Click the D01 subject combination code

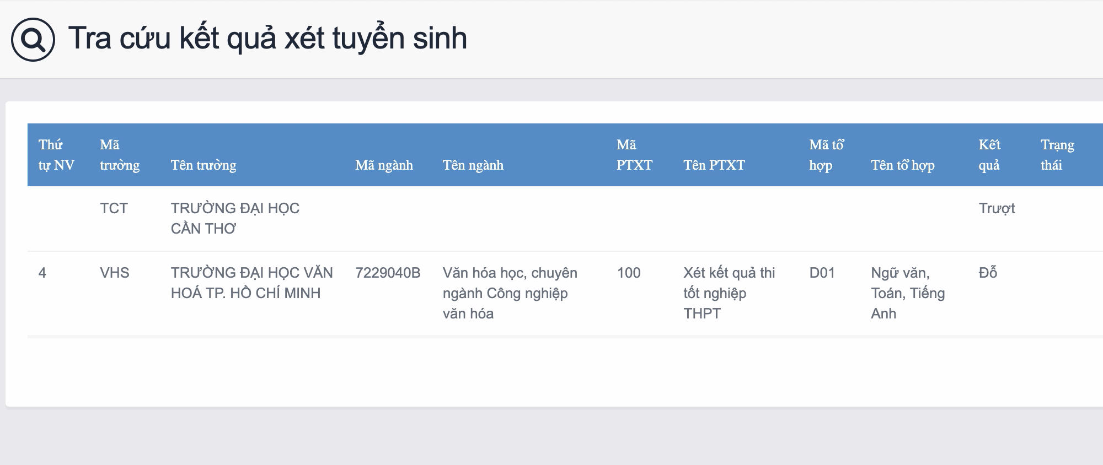tap(822, 273)
